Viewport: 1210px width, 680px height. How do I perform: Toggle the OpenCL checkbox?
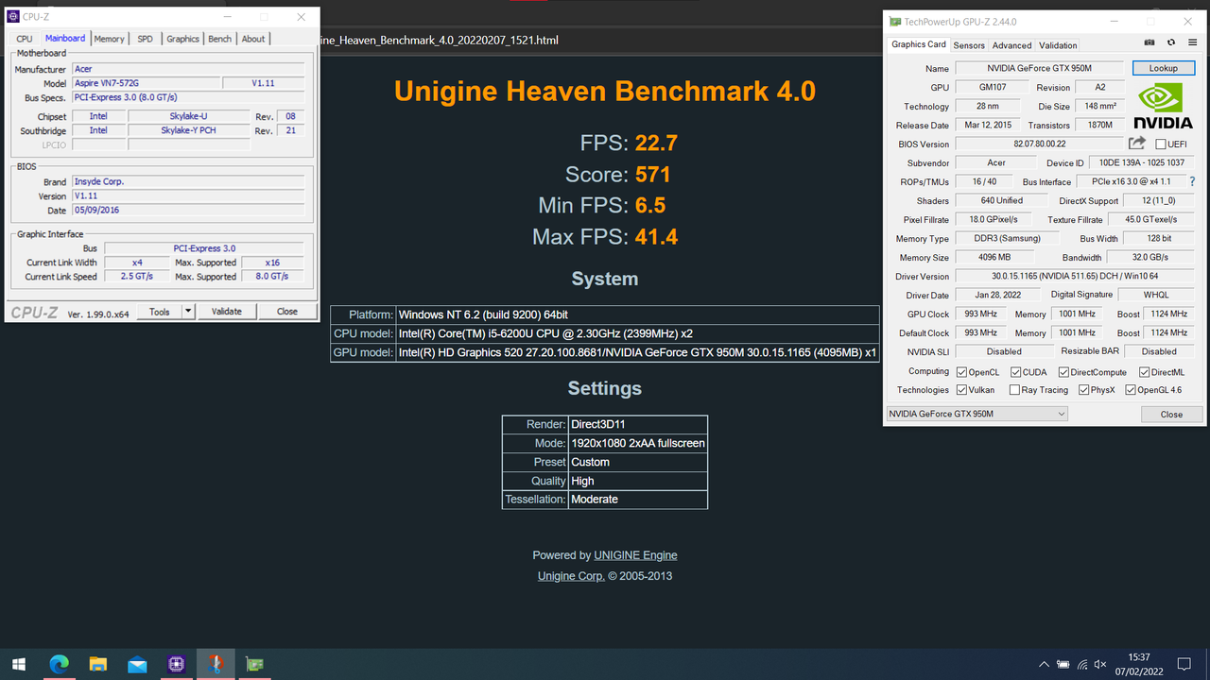coord(962,372)
